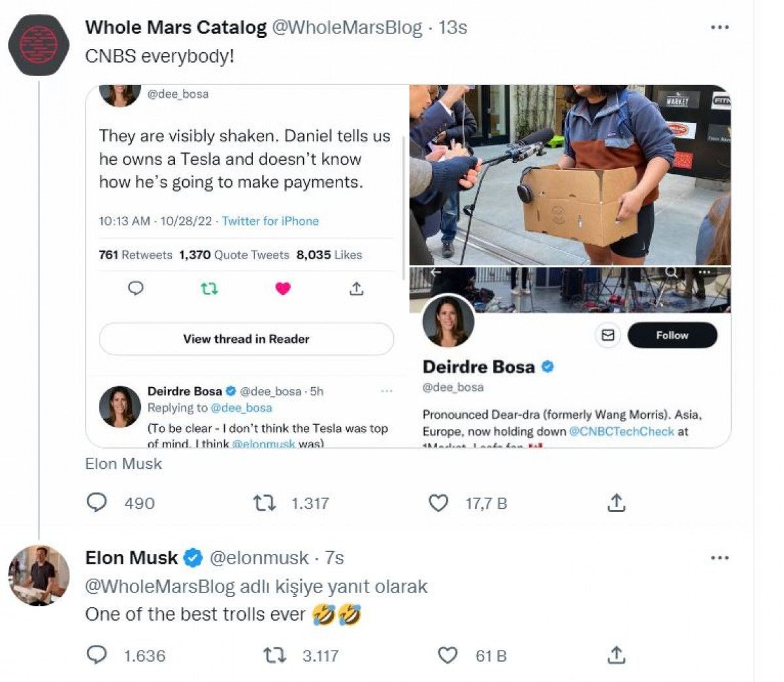Reply to Whole Mars Catalog tweet

(97, 503)
